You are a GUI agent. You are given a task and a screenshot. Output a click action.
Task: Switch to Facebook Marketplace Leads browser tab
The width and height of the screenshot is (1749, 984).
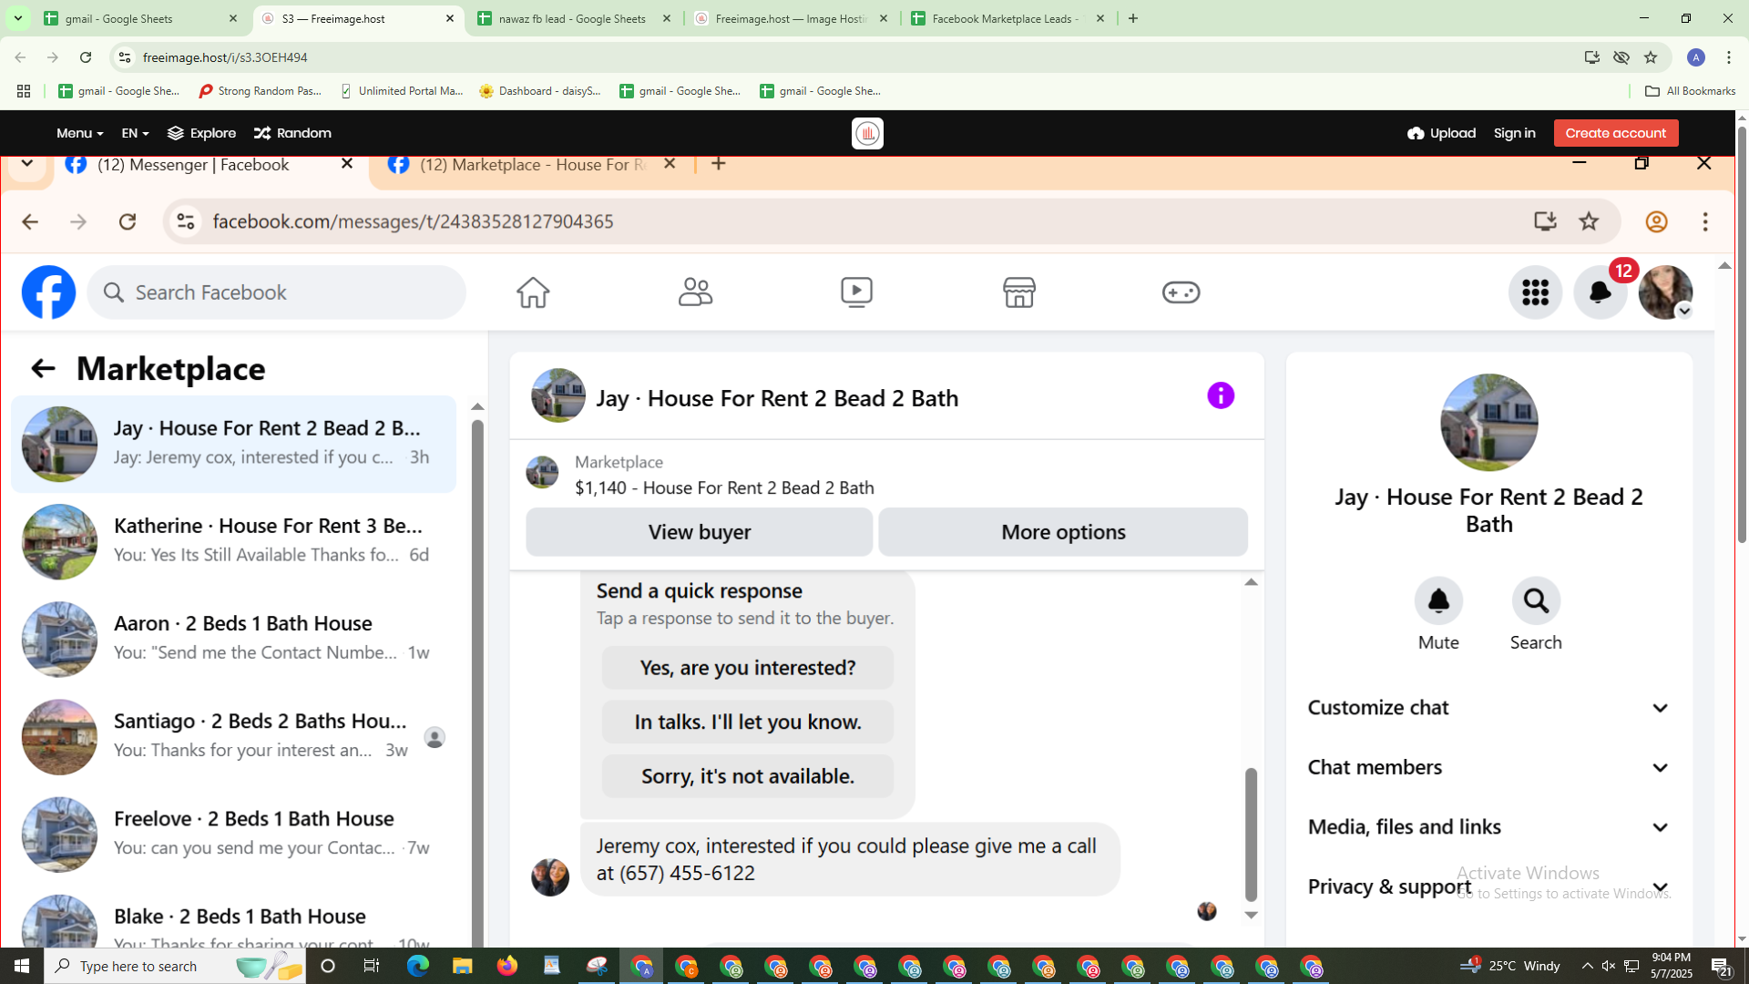(x=1005, y=18)
